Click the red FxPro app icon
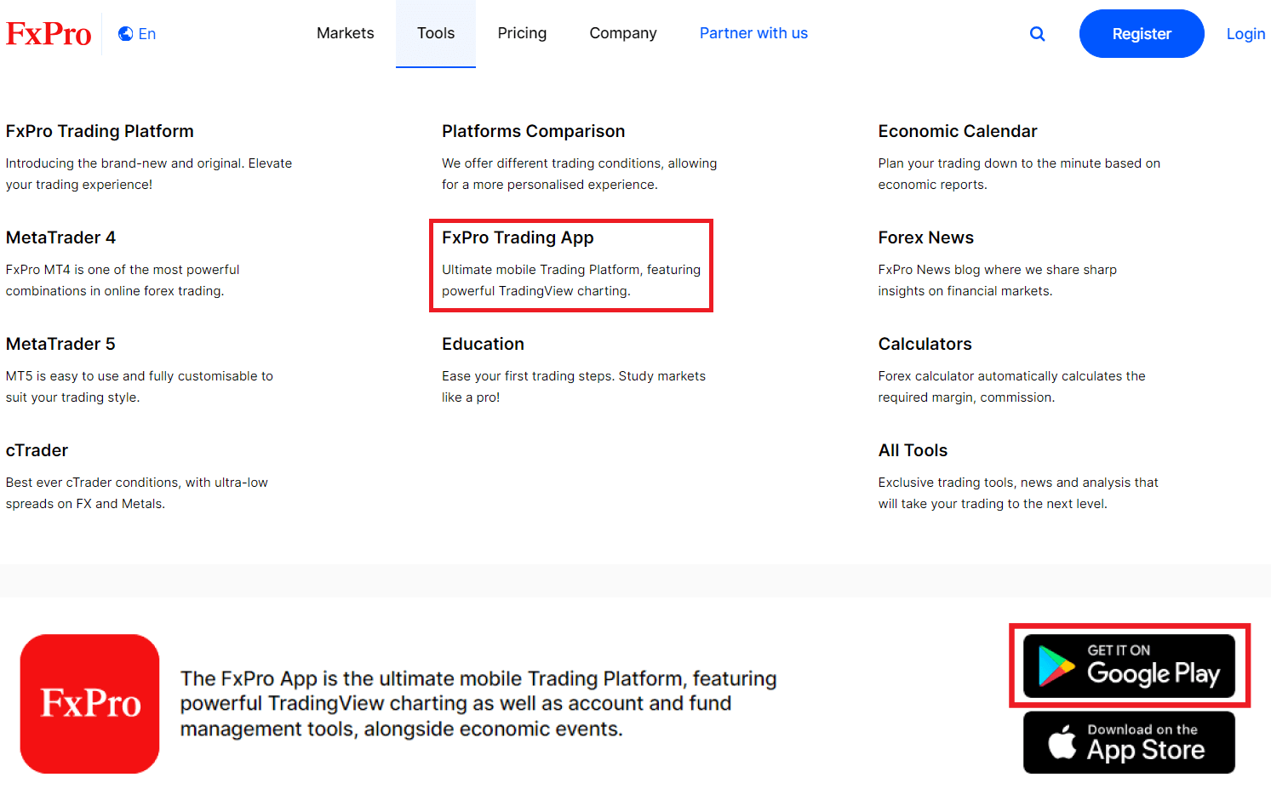The height and width of the screenshot is (806, 1271). click(90, 704)
